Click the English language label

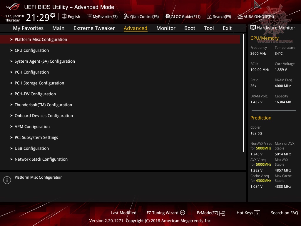point(74,17)
